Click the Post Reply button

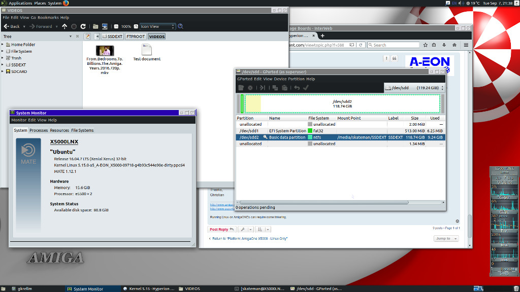click(x=221, y=230)
